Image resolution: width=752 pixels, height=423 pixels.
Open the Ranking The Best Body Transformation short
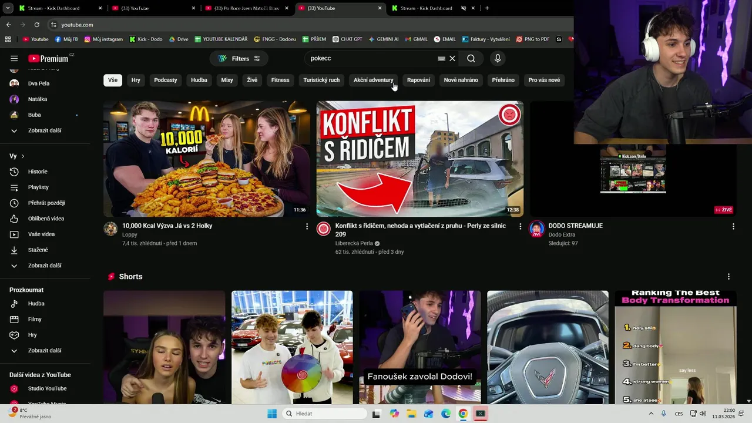pos(676,347)
